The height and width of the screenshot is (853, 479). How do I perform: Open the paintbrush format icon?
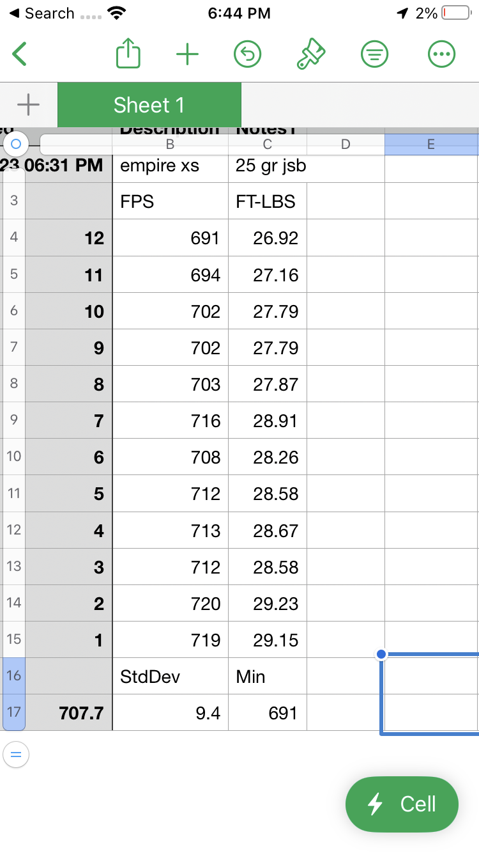click(311, 54)
